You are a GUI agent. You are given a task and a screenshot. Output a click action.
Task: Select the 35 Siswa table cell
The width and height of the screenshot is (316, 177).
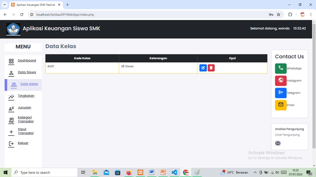pos(158,68)
